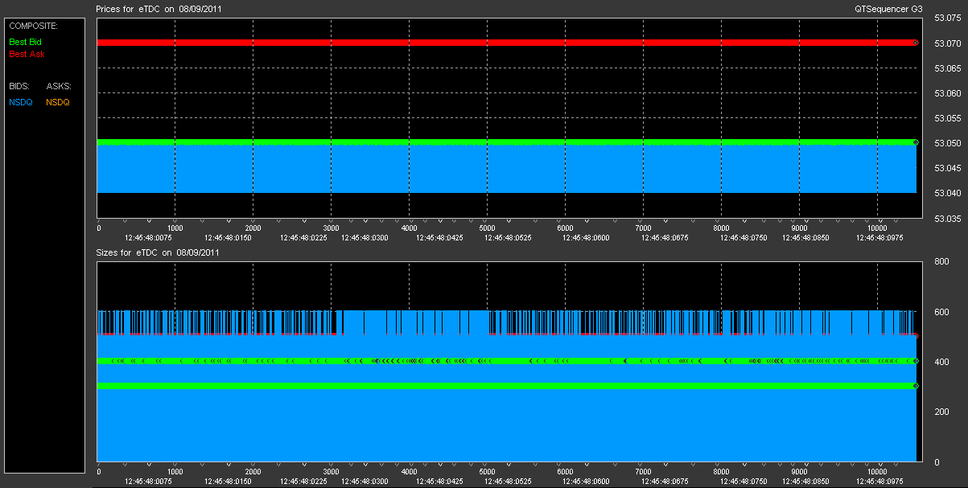Click the 6000 tick label under Prices chart
Viewport: 968px width, 488px height.
tap(565, 228)
